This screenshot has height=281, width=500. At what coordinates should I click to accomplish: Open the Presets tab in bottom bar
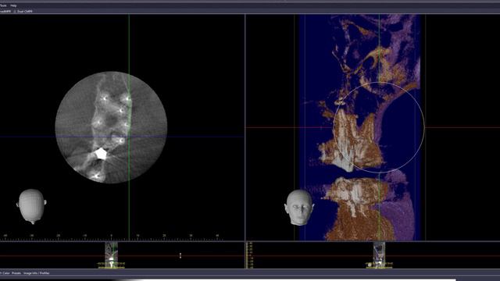(16, 273)
